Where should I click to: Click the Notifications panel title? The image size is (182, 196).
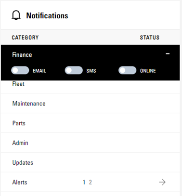(47, 15)
